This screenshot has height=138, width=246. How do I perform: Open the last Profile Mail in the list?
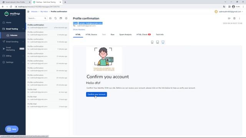[47, 105]
